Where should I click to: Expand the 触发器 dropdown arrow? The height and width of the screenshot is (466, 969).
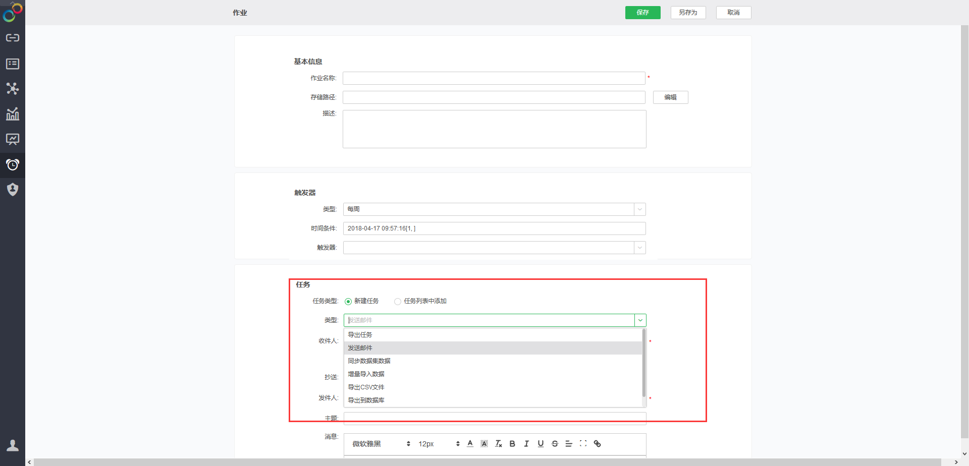(x=640, y=248)
